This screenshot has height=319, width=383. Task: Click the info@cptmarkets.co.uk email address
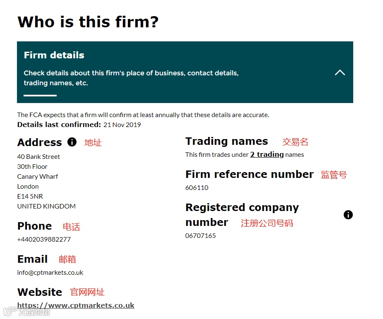pos(50,273)
